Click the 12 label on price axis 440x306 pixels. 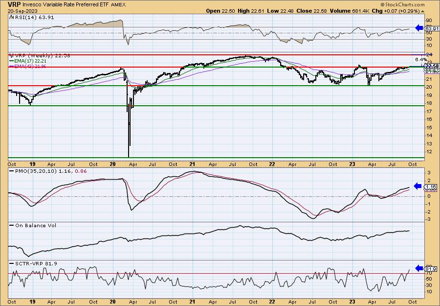pos(429,152)
